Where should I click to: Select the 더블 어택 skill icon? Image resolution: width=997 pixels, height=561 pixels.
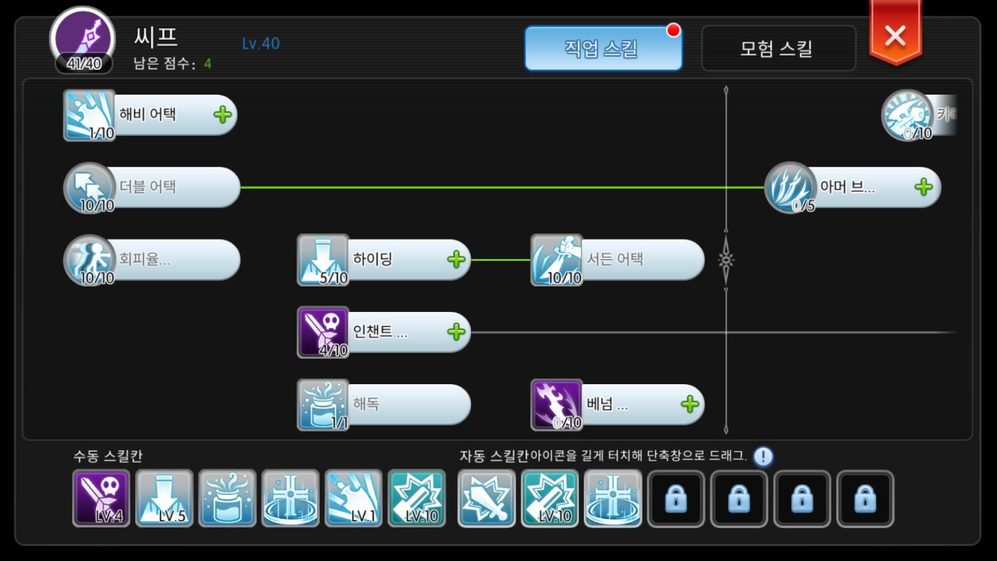[89, 188]
